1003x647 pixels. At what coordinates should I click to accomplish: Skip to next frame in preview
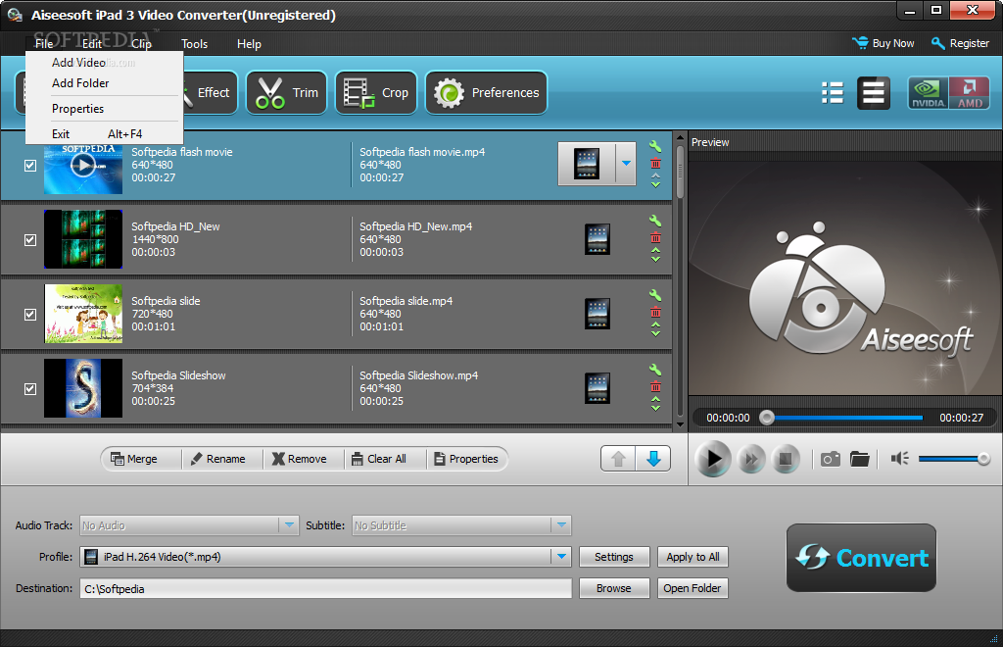751,459
